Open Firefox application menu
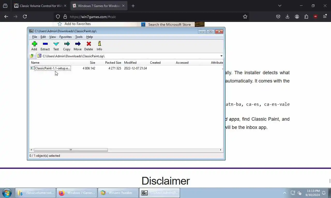331x198 pixels. 325,16
